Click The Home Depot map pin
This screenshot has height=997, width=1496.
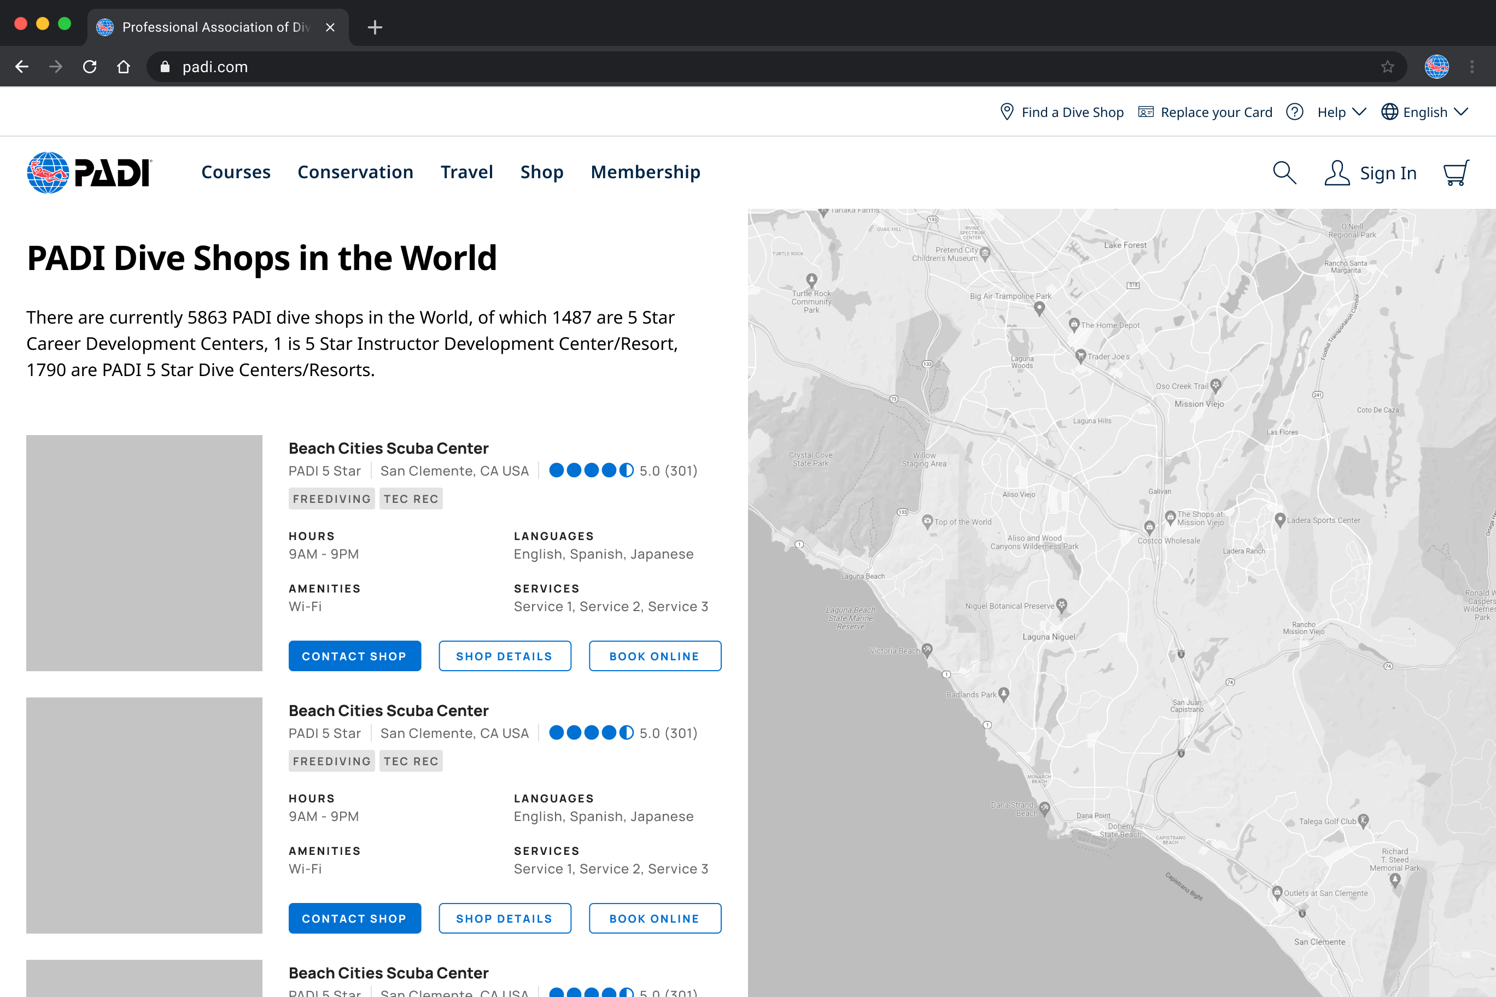click(x=1074, y=324)
